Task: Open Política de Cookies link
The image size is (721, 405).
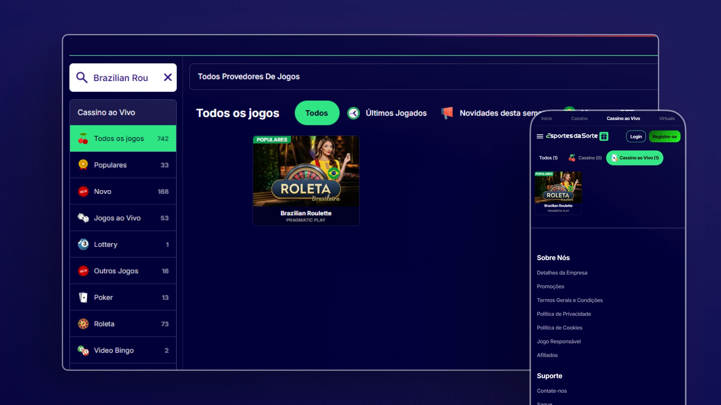Action: [x=560, y=328]
